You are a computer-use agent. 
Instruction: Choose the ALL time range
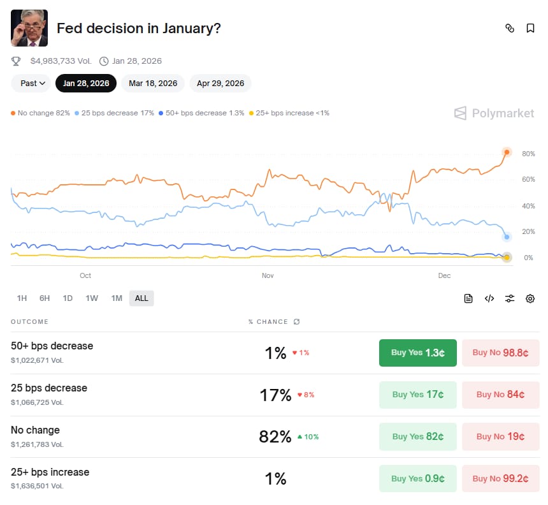tap(141, 298)
